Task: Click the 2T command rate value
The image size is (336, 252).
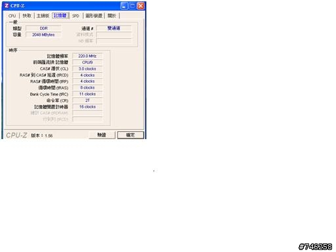Action: tap(87, 100)
